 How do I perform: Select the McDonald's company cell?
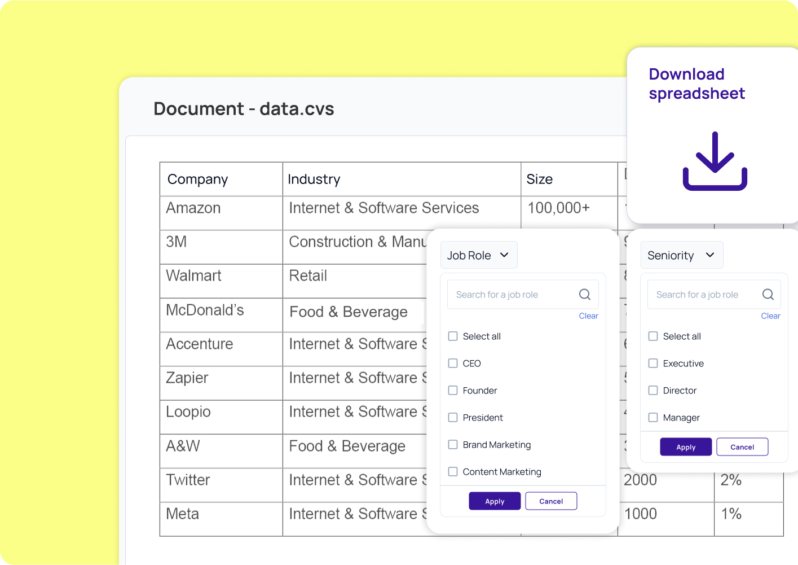221,315
